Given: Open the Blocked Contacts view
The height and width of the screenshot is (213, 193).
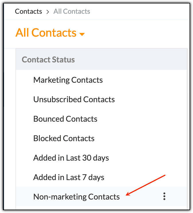Looking at the screenshot, I should [x=64, y=138].
